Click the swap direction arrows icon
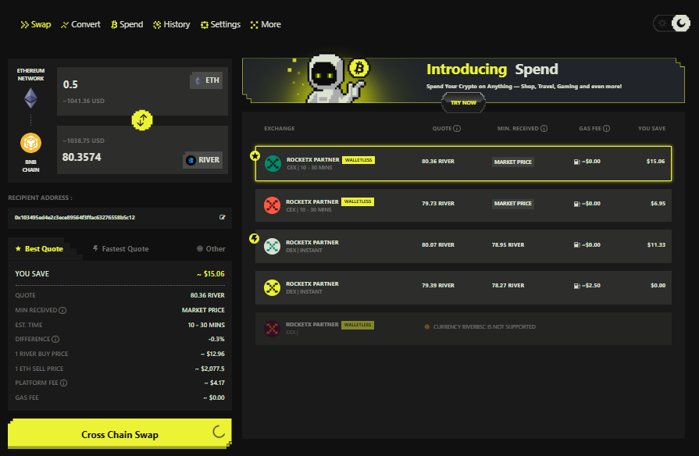This screenshot has width=699, height=456. [x=141, y=120]
